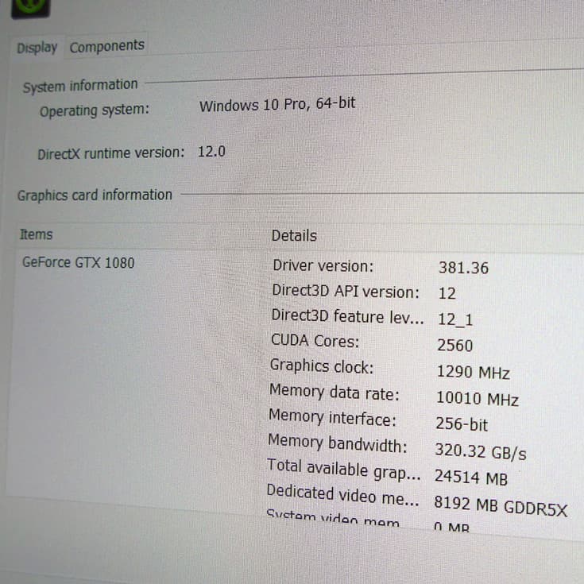Click the Direct3D feature level row
Screen dimensions: 584x584
click(373, 318)
